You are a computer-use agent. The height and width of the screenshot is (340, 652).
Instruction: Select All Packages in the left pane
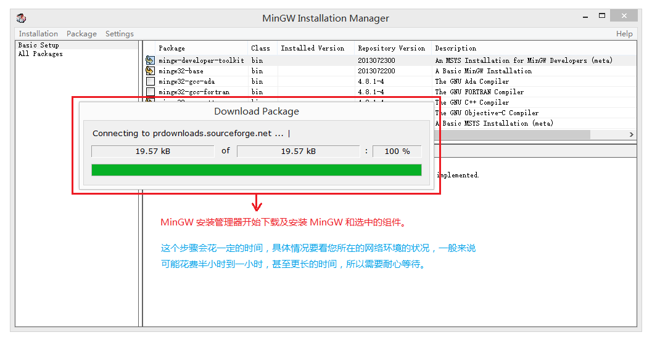(x=40, y=54)
